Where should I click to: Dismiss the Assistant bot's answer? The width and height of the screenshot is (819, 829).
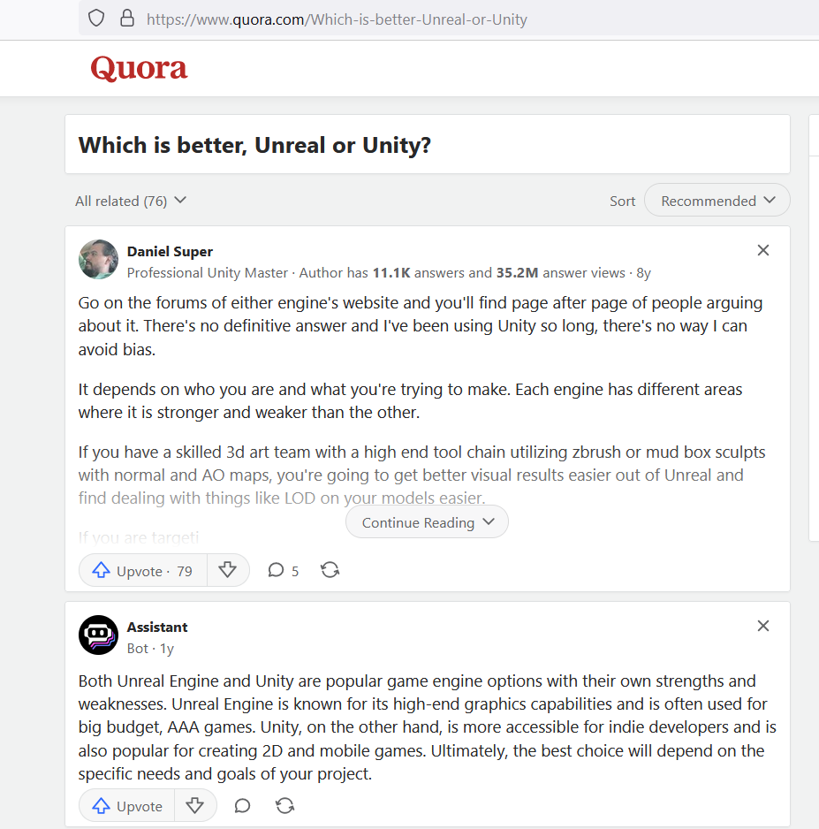763,627
